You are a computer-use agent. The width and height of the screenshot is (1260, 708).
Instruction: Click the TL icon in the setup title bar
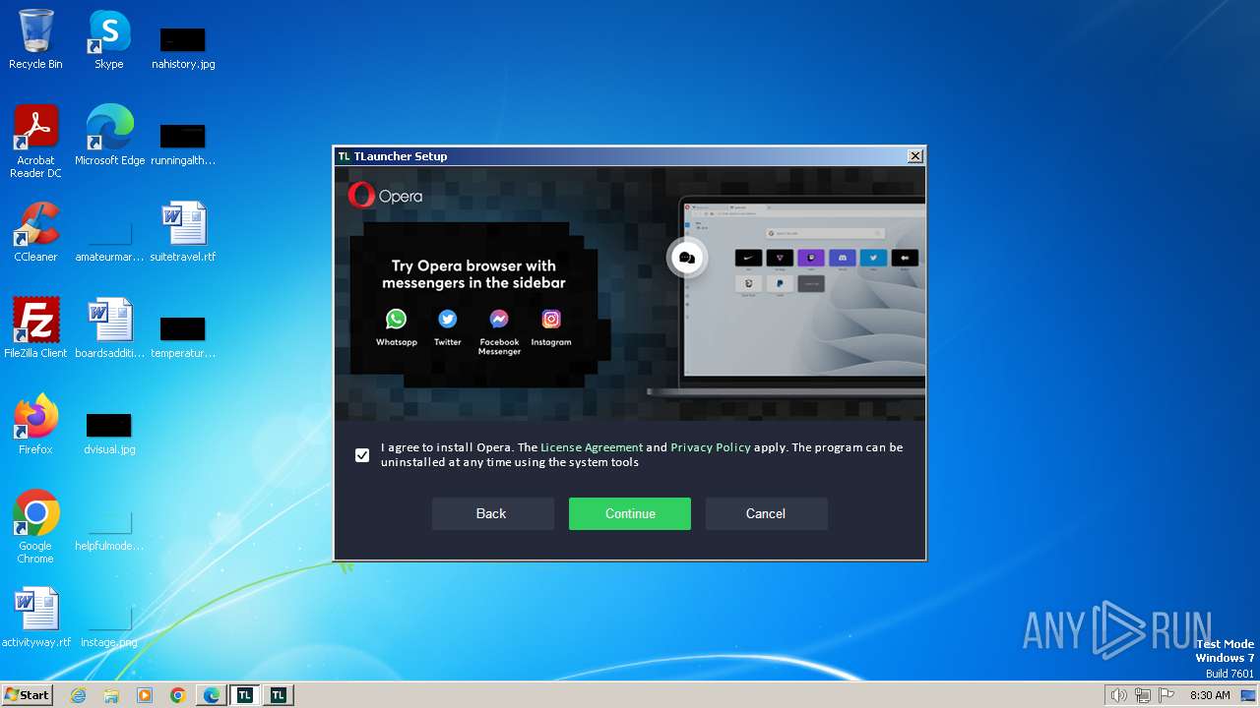344,156
